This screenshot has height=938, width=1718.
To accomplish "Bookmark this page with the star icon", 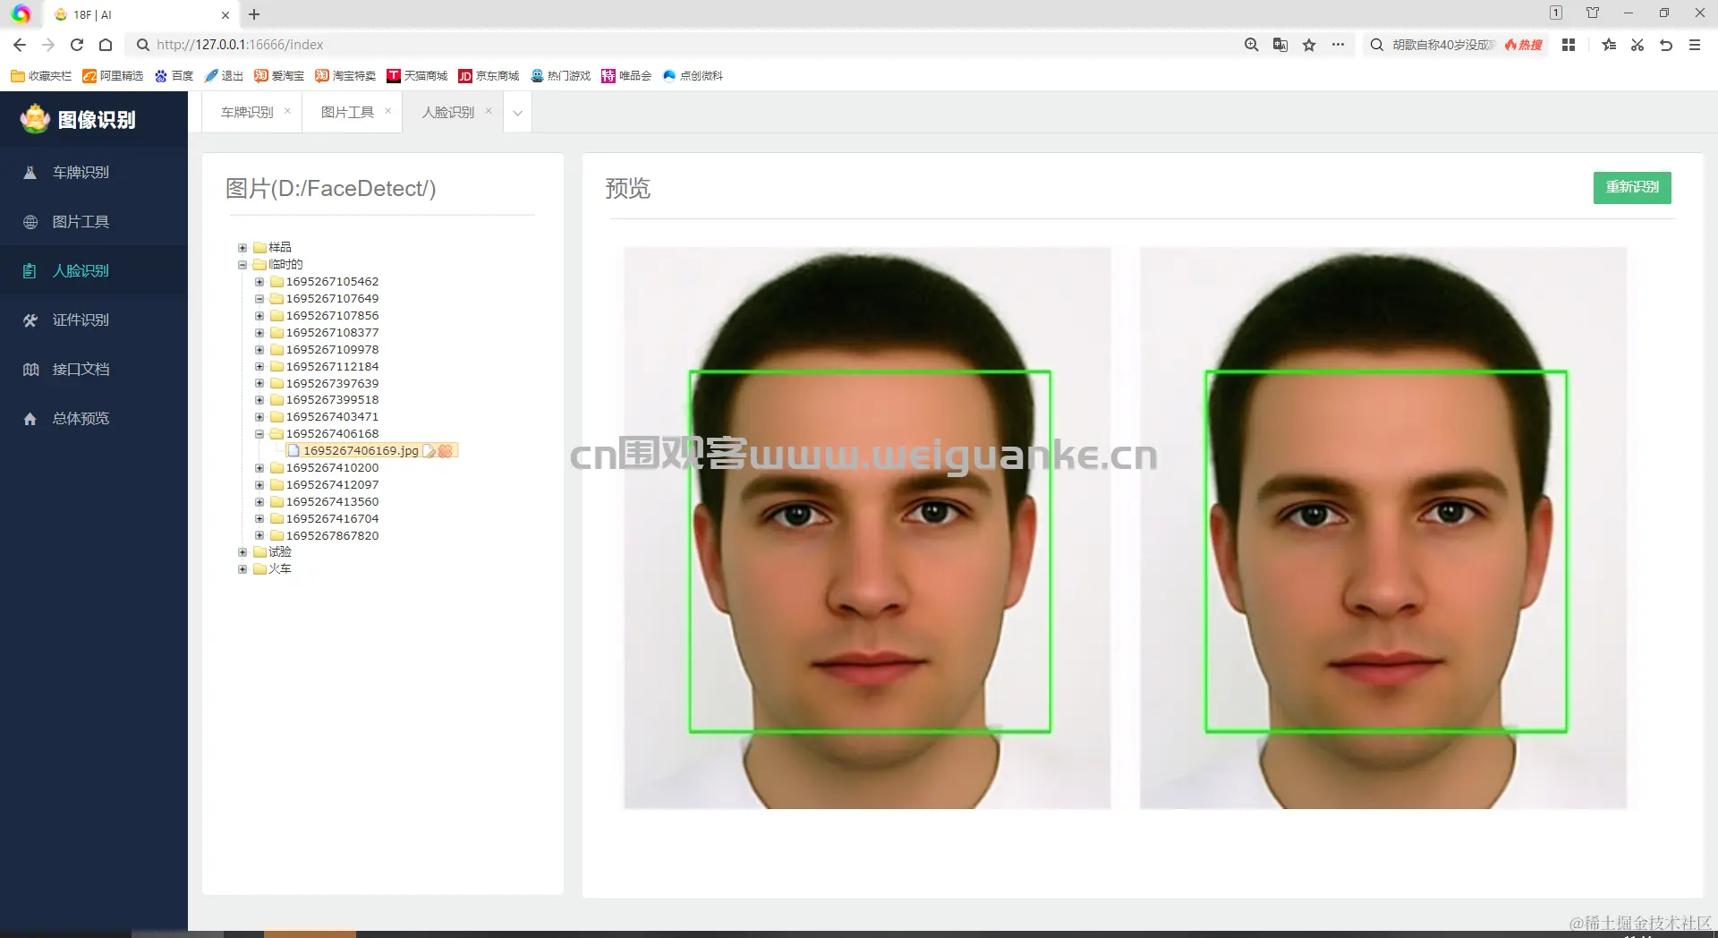I will click(1309, 45).
